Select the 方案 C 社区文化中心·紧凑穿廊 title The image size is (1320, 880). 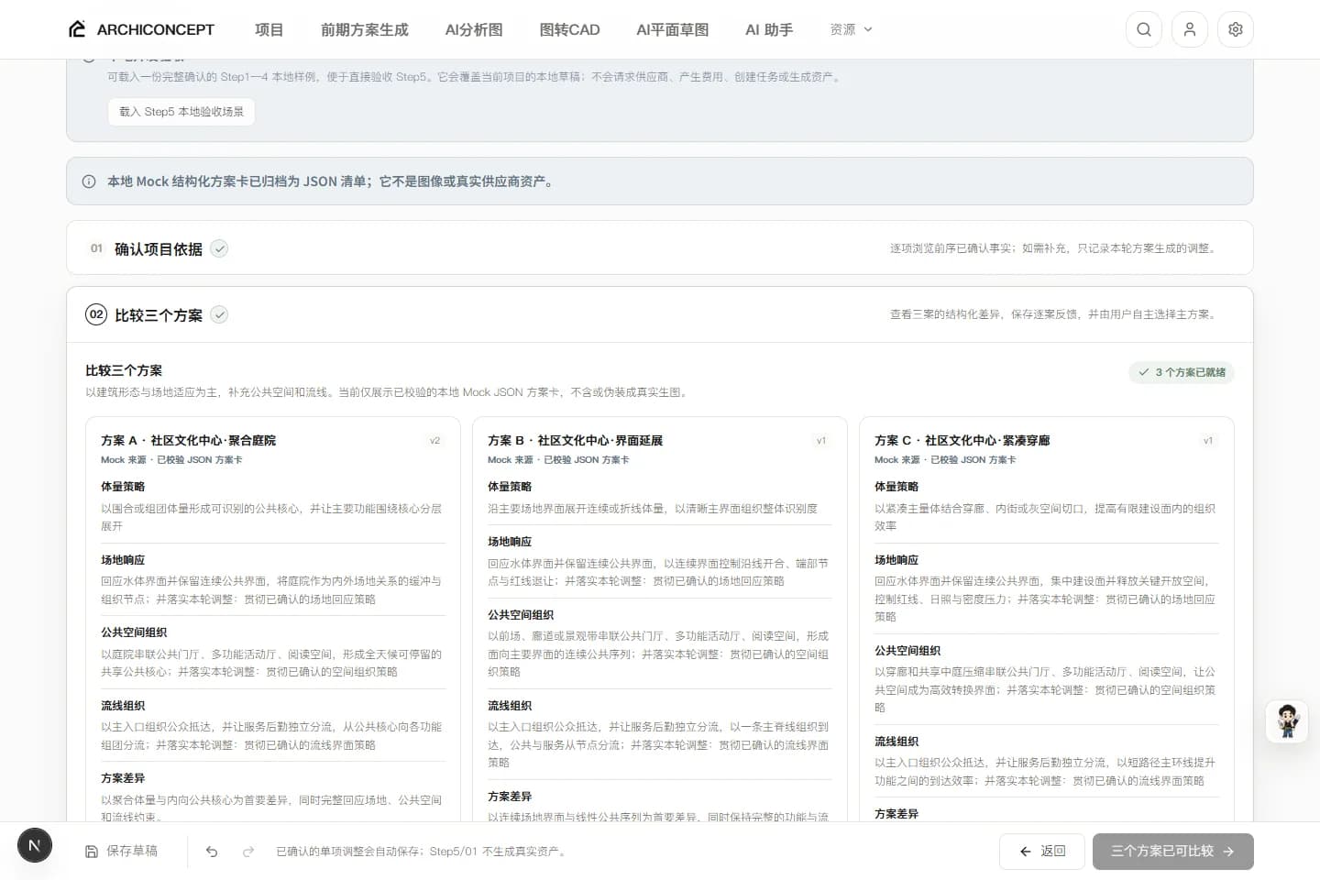(962, 441)
